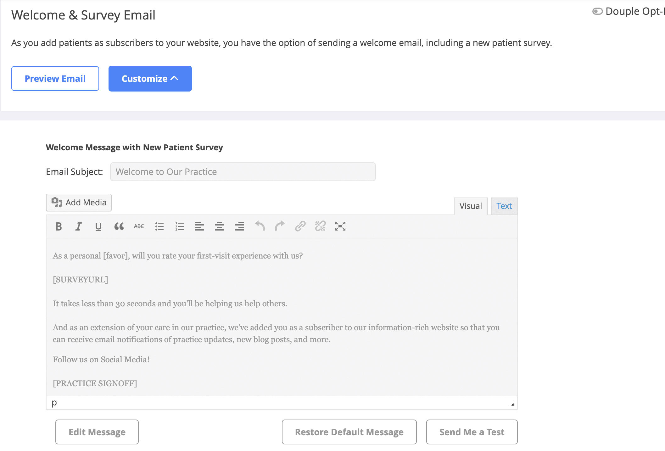Align text right
Image resolution: width=665 pixels, height=451 pixels.
[240, 226]
